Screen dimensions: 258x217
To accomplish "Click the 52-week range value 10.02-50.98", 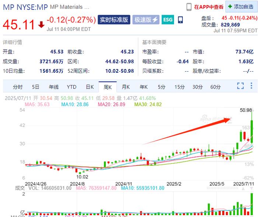I will pyautogui.click(x=120, y=71).
